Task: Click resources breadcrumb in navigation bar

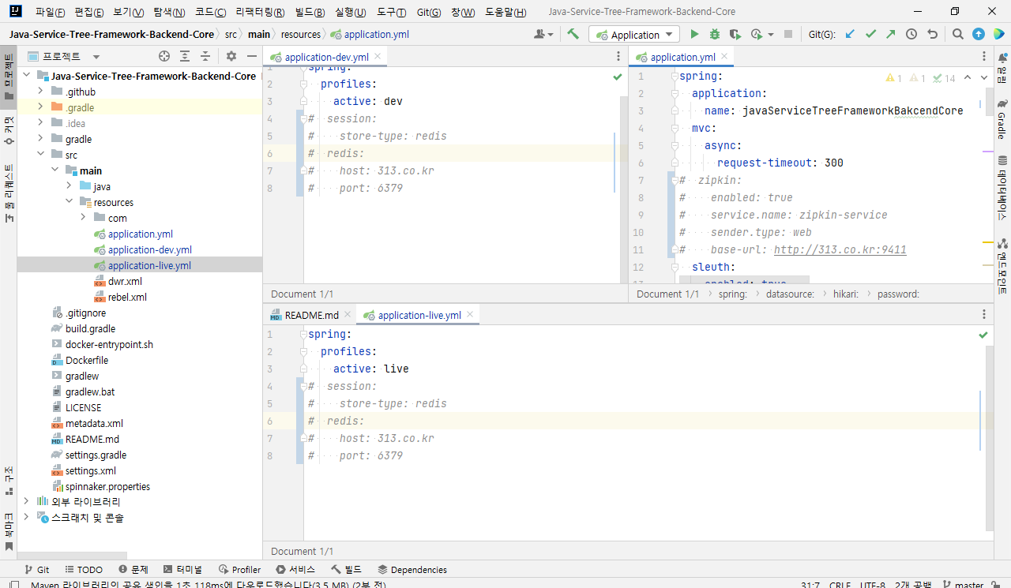Action: click(301, 34)
